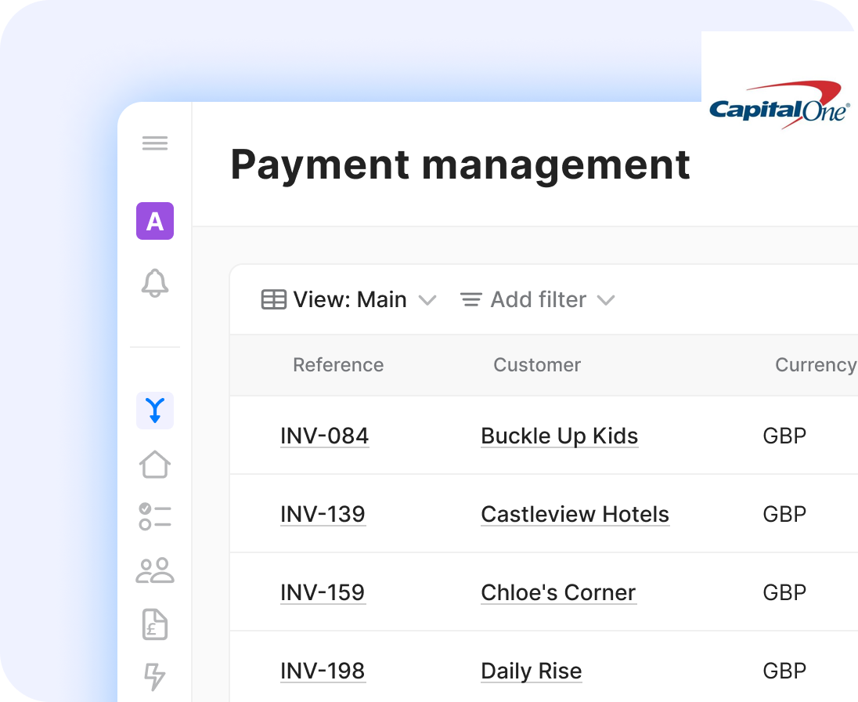Open the customers people icon
Screen dimensions: 858x702
pos(155,570)
